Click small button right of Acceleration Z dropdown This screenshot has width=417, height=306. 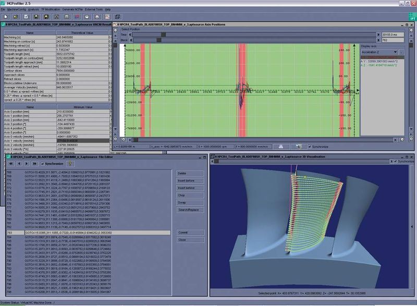(x=401, y=52)
